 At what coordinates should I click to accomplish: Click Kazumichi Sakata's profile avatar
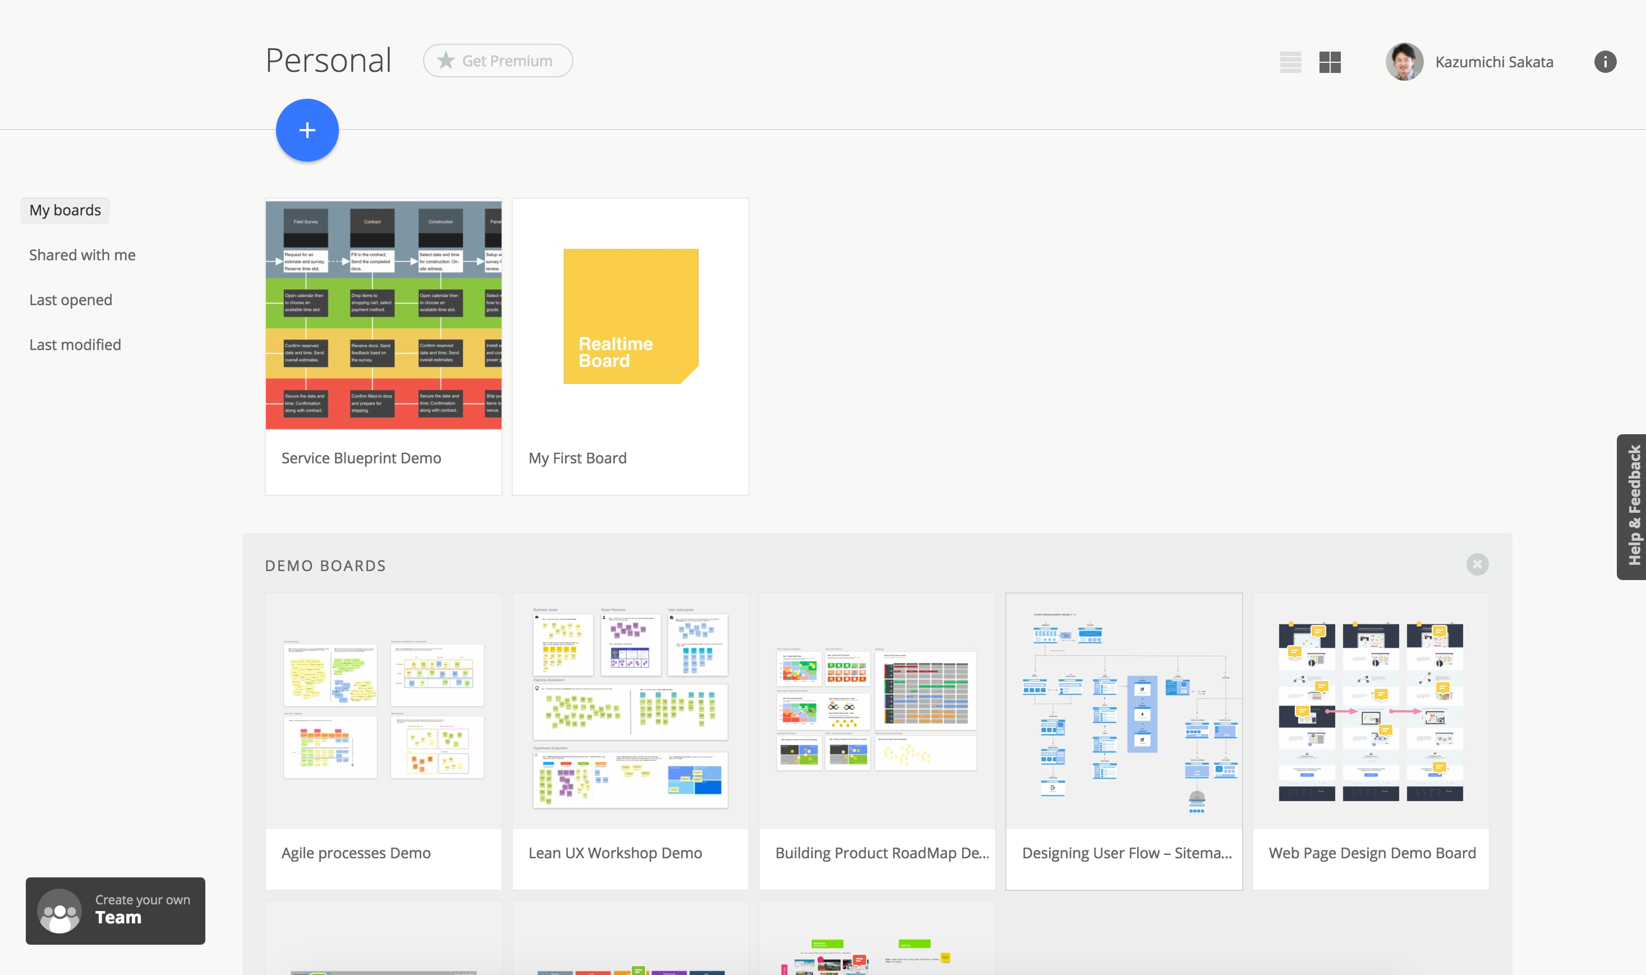[1404, 62]
